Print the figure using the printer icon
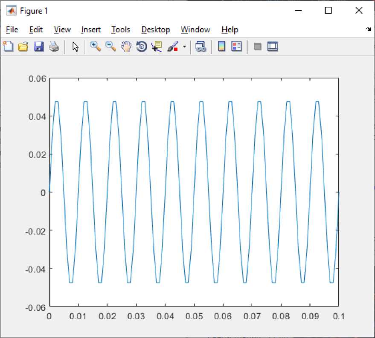This screenshot has height=338, width=375. (x=54, y=47)
